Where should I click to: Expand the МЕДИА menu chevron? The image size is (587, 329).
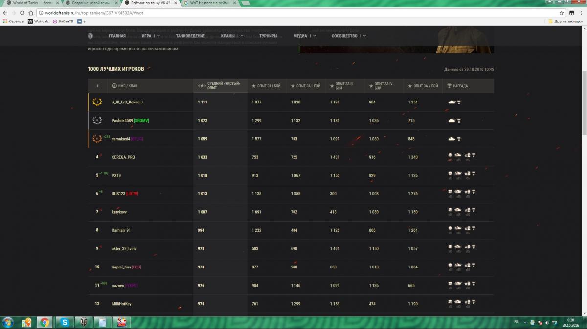click(314, 36)
